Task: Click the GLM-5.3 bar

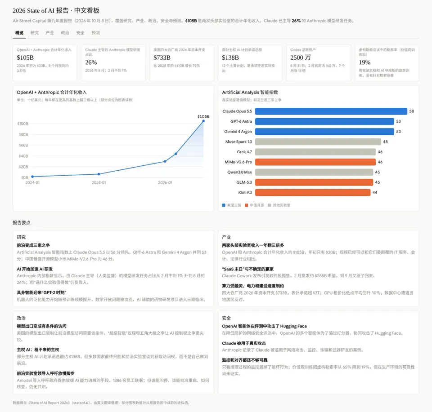Action: point(314,182)
